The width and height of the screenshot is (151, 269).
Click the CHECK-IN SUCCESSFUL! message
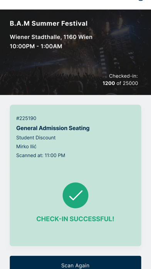point(75,219)
